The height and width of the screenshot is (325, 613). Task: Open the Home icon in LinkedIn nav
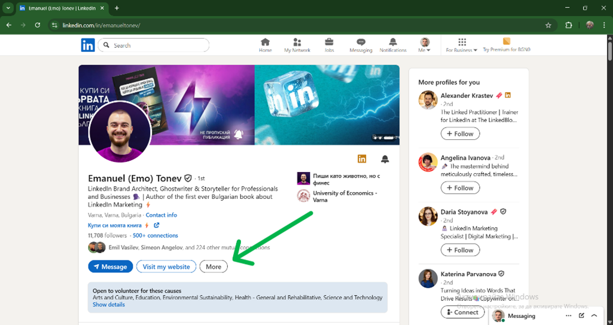click(265, 43)
